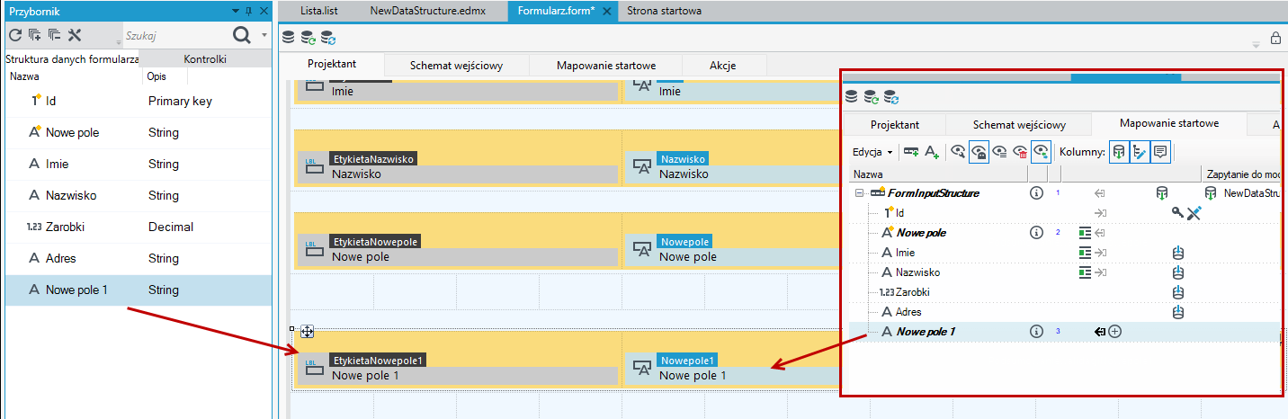Click the info icon on FormInputStructure row
The height and width of the screenshot is (419, 1288).
(x=1035, y=192)
